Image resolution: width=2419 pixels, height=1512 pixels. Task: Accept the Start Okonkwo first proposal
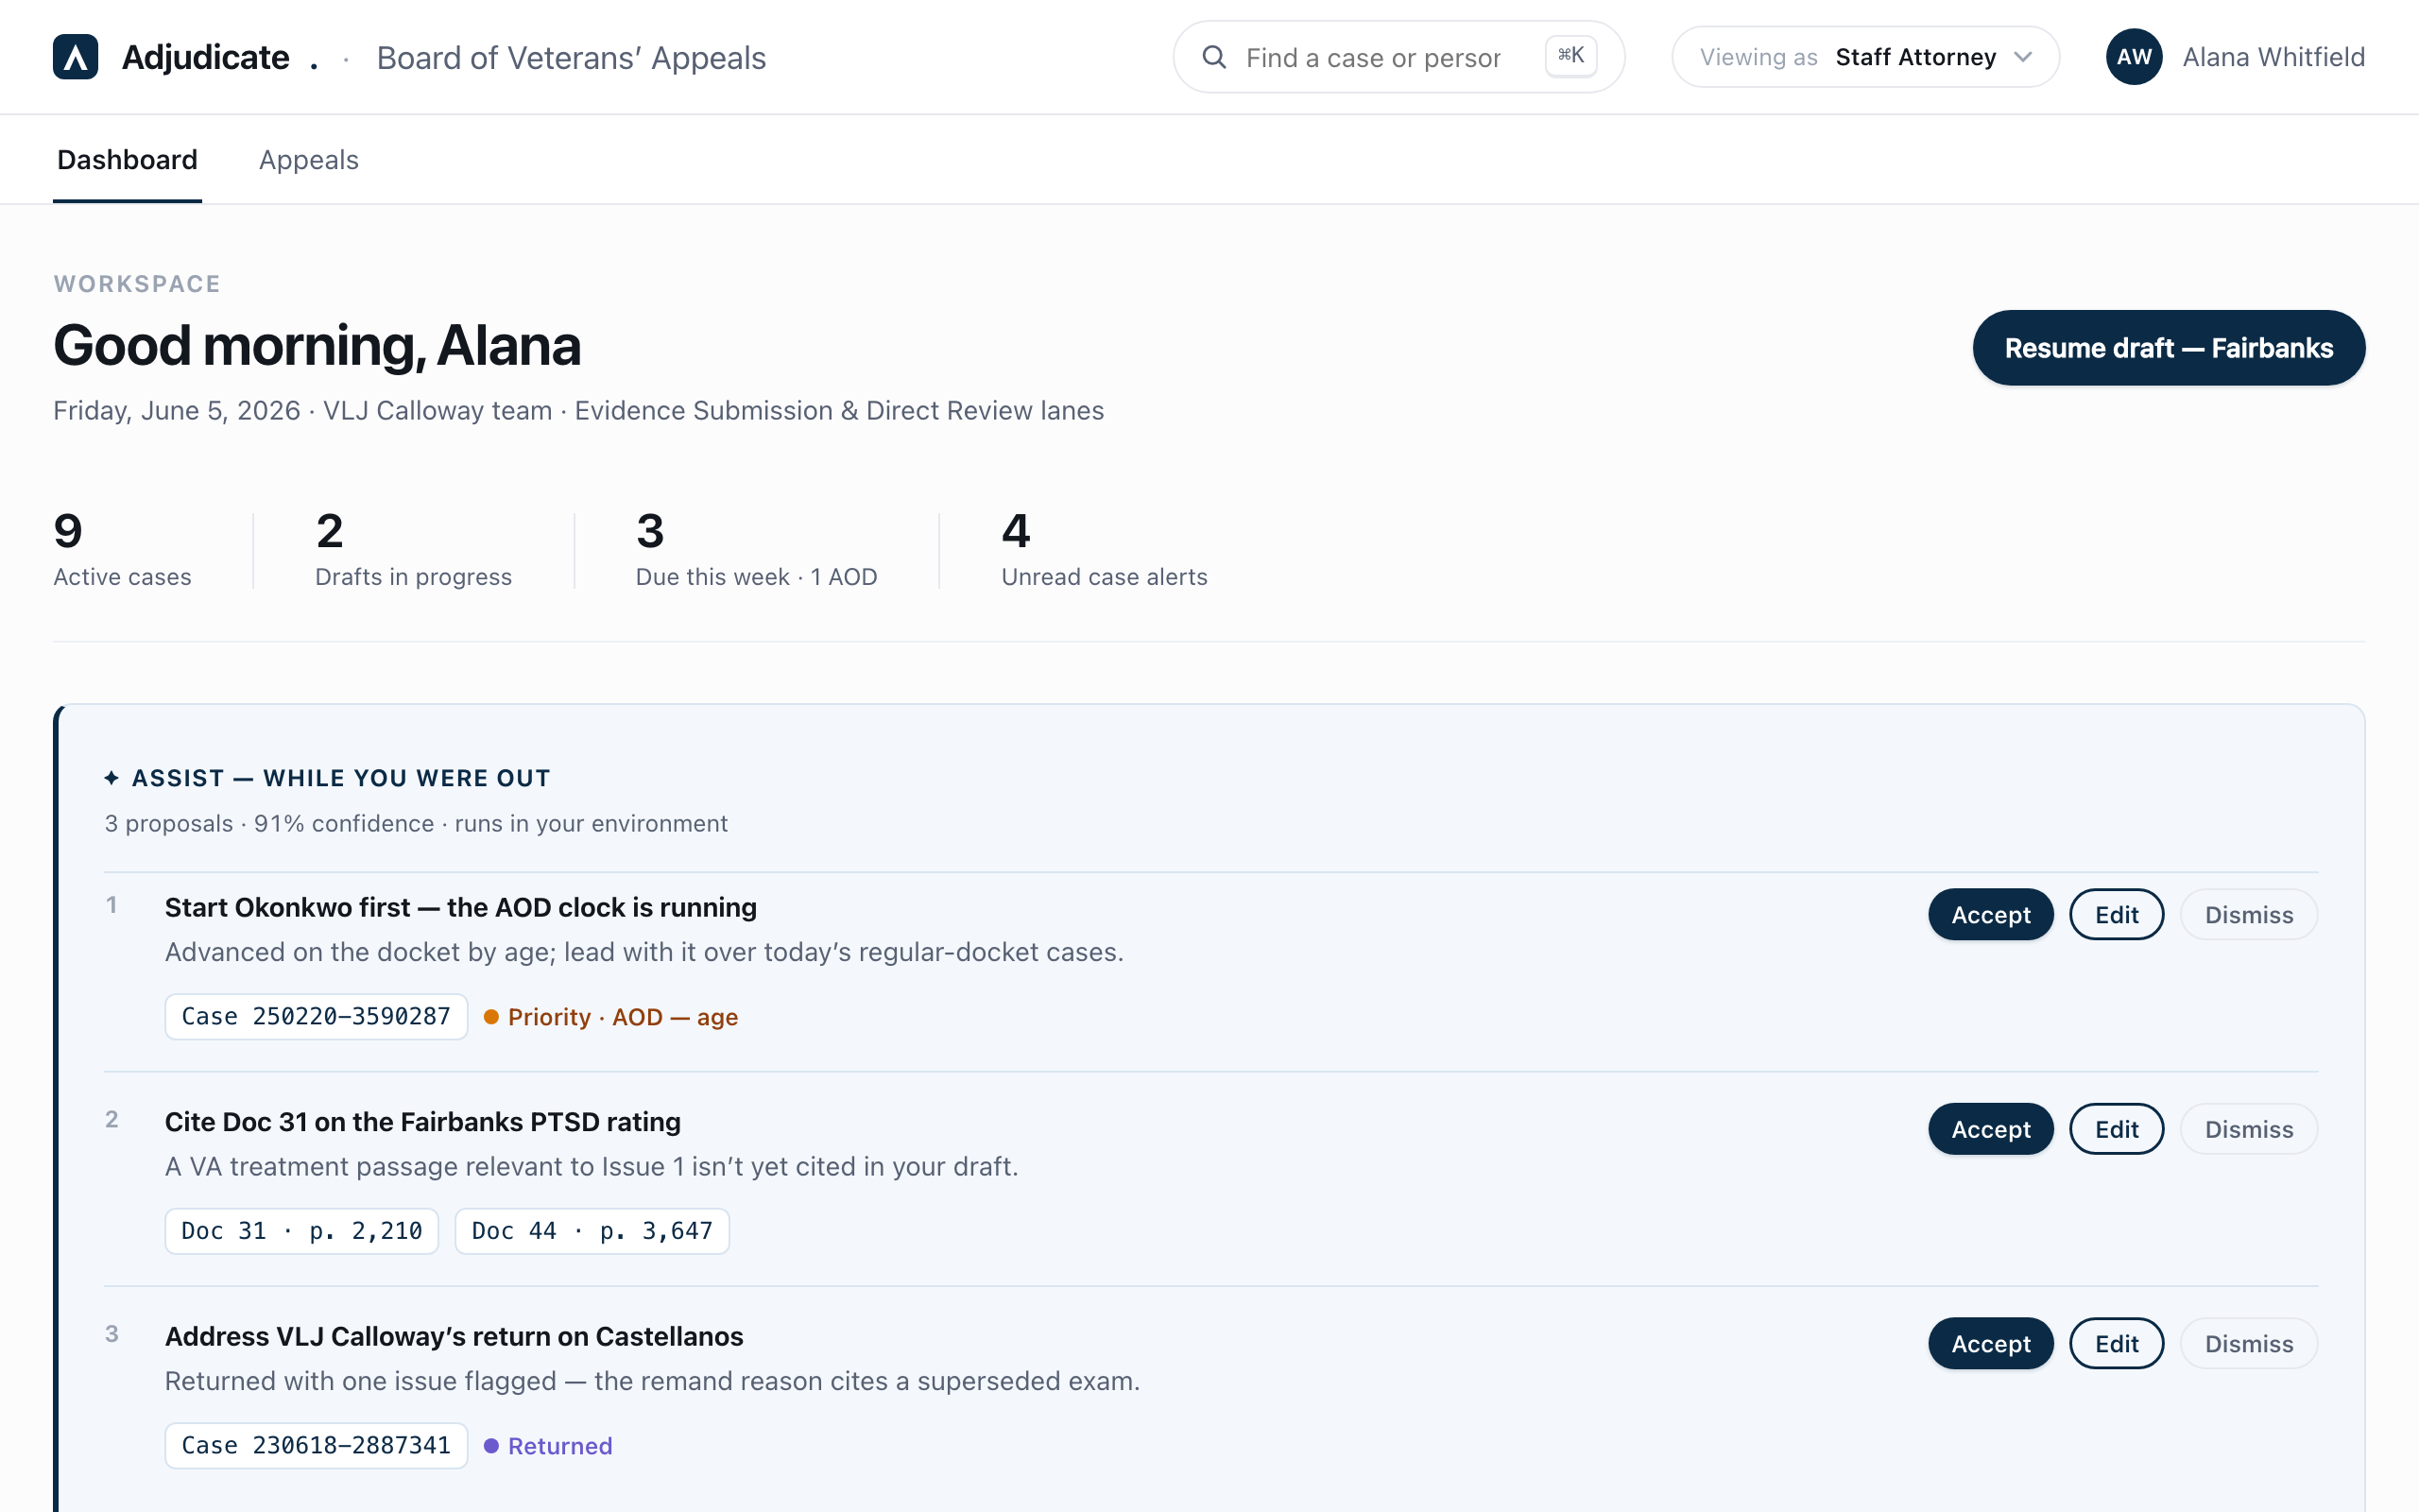click(1990, 914)
